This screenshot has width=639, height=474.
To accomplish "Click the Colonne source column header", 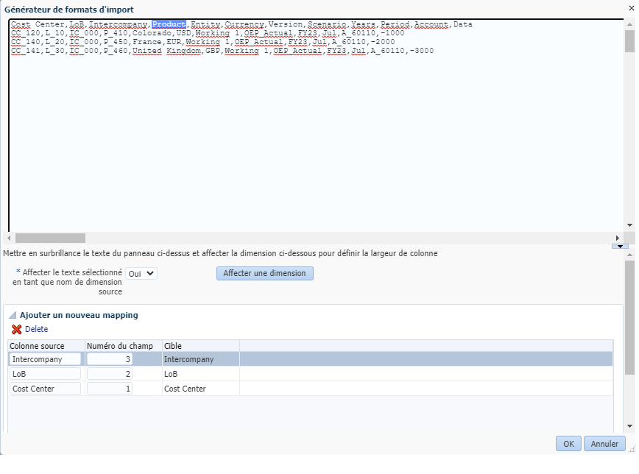I will 46,346.
